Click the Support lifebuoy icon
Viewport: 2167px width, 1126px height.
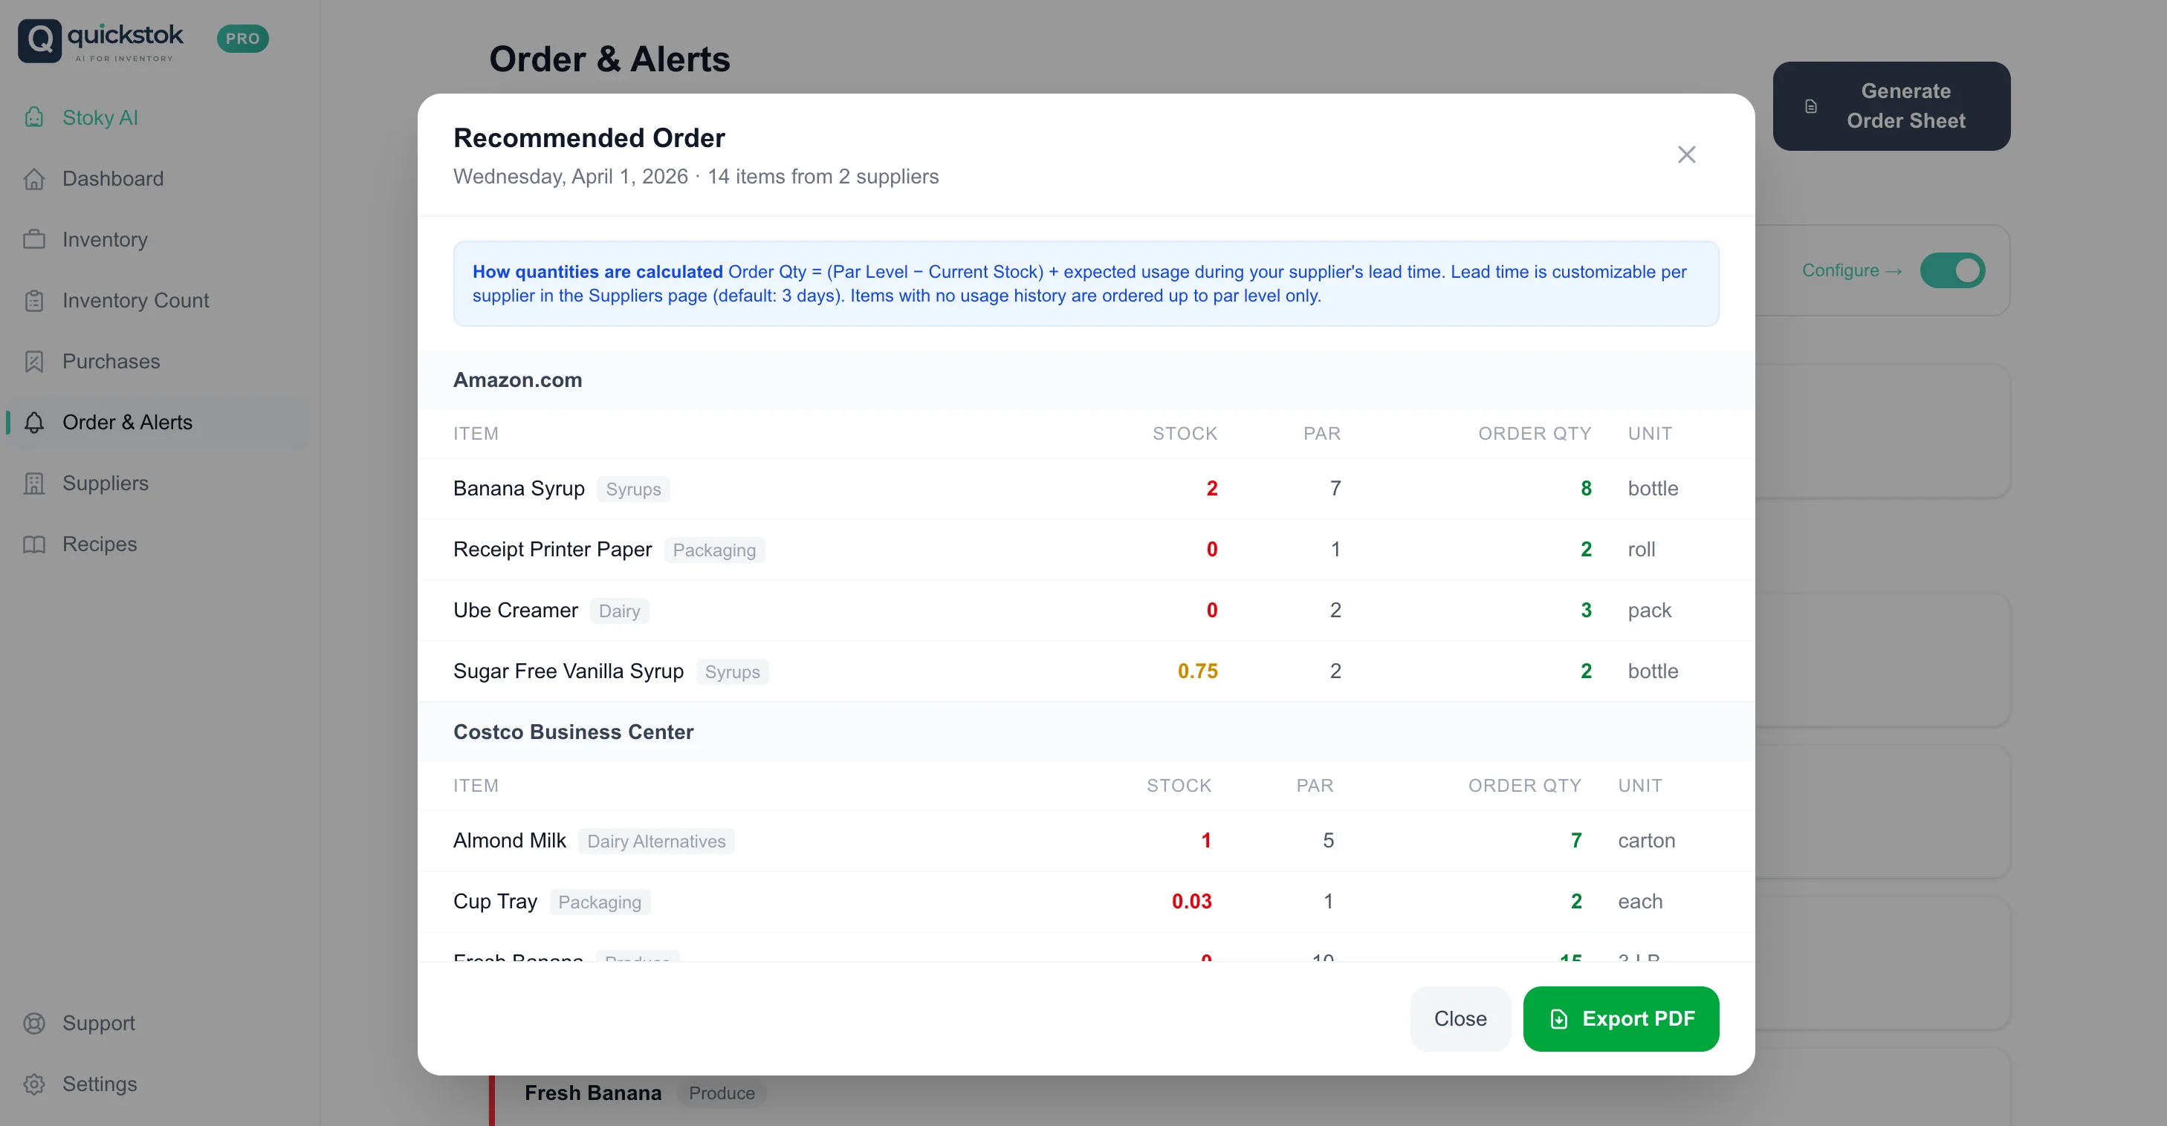(33, 1024)
